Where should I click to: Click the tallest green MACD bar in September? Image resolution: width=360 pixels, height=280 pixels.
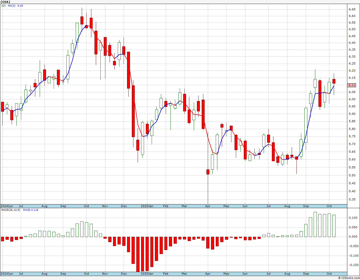click(315, 224)
